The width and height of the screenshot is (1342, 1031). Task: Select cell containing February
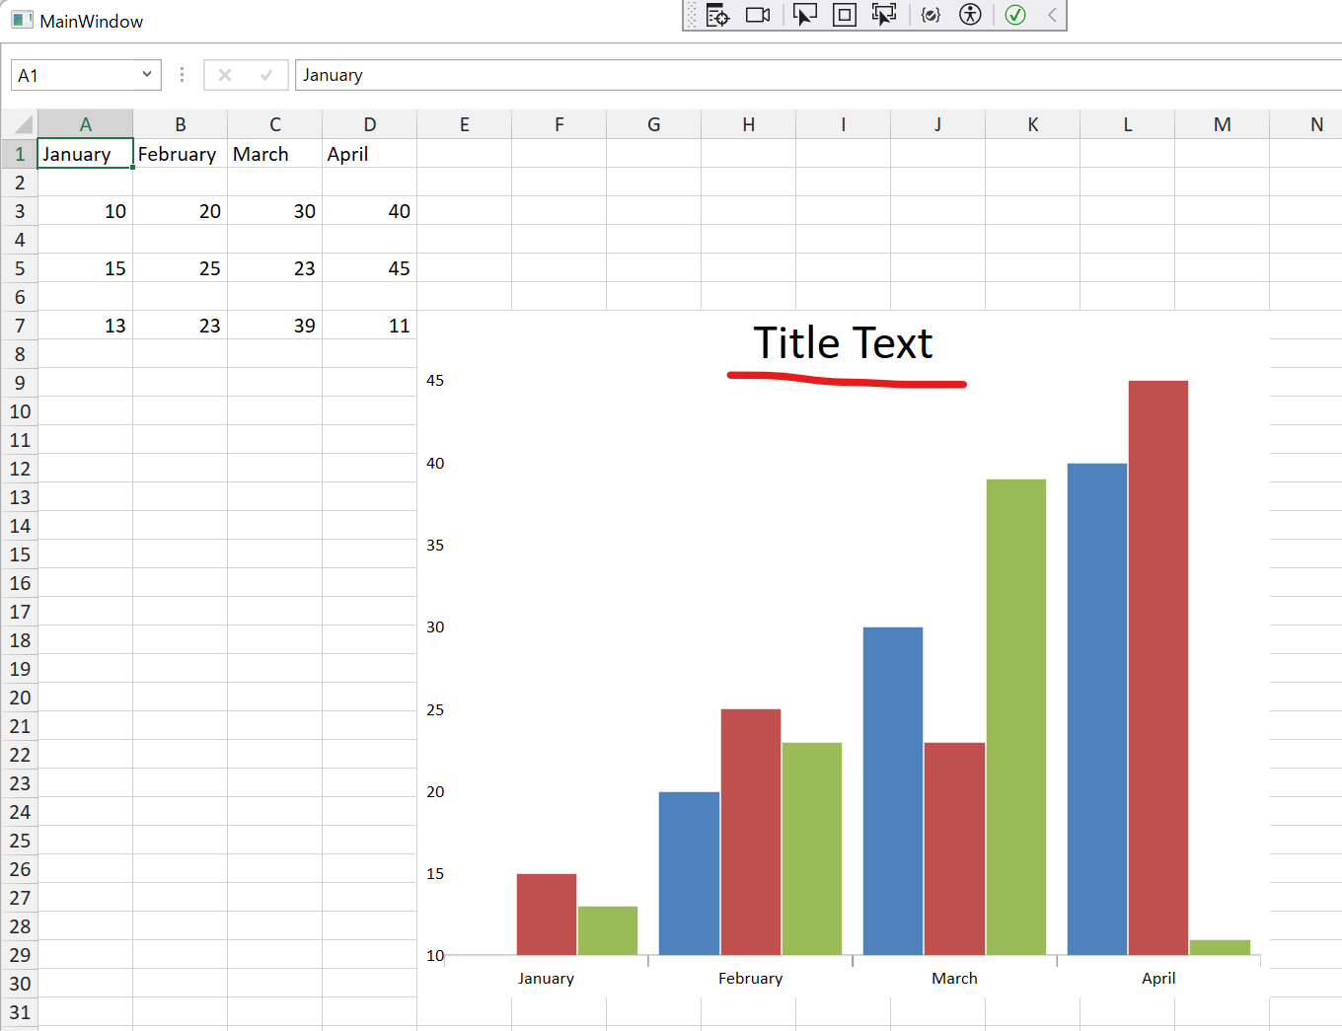(180, 154)
